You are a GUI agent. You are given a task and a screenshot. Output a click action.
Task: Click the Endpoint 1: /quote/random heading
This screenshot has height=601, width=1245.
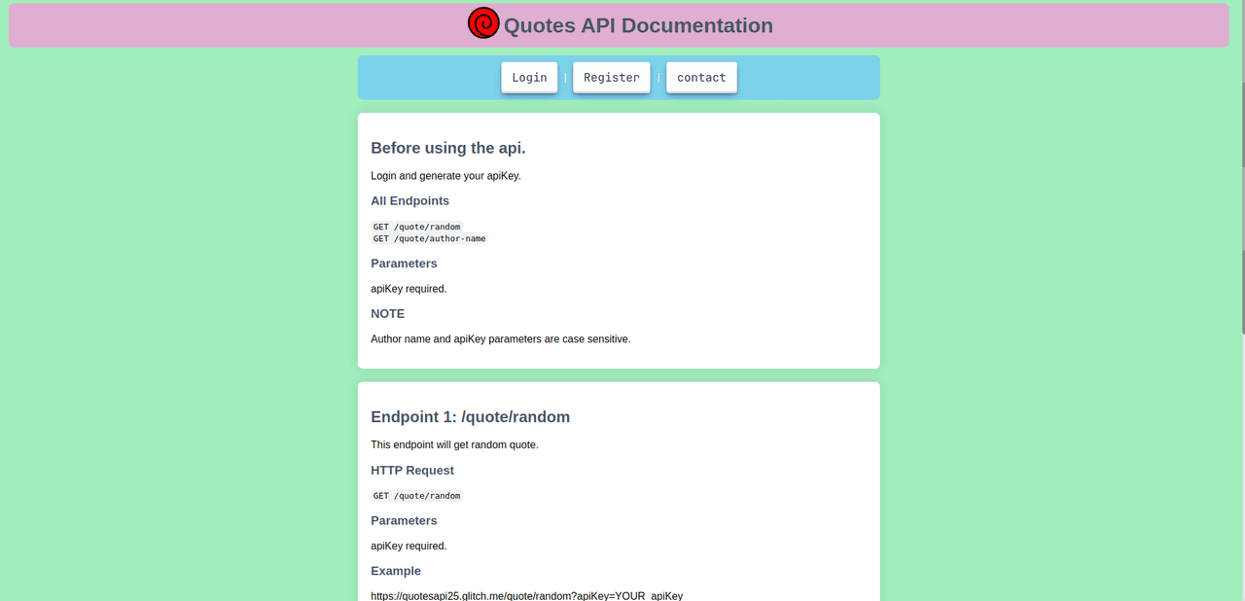pyautogui.click(x=471, y=416)
